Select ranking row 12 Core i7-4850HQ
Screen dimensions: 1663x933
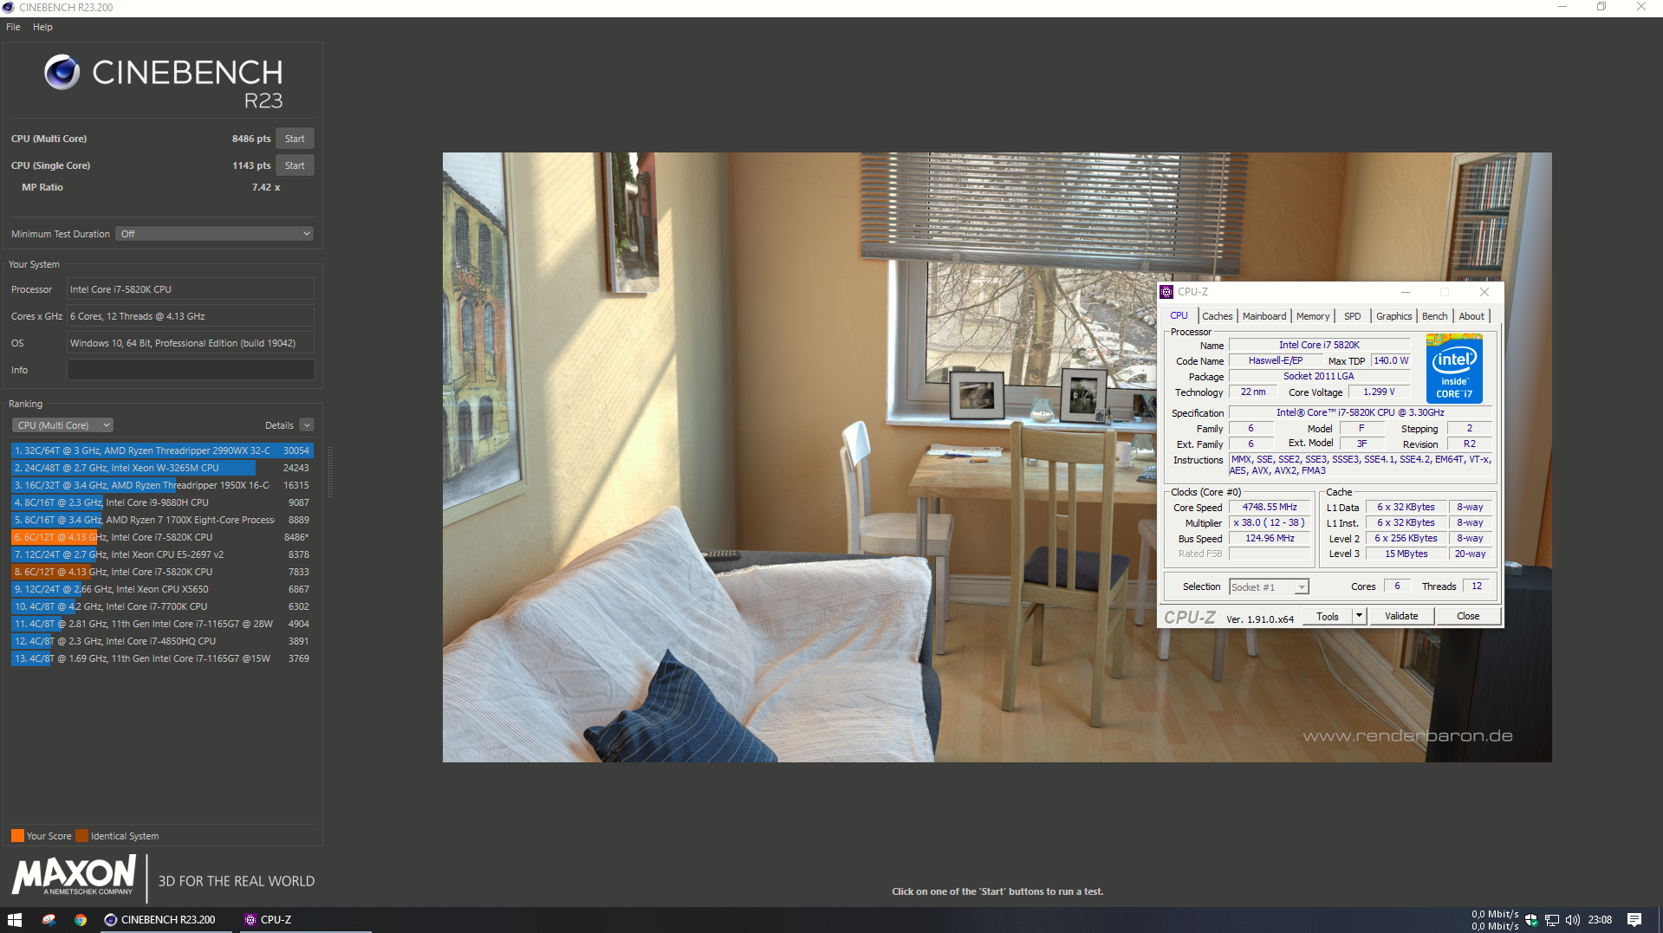click(162, 641)
